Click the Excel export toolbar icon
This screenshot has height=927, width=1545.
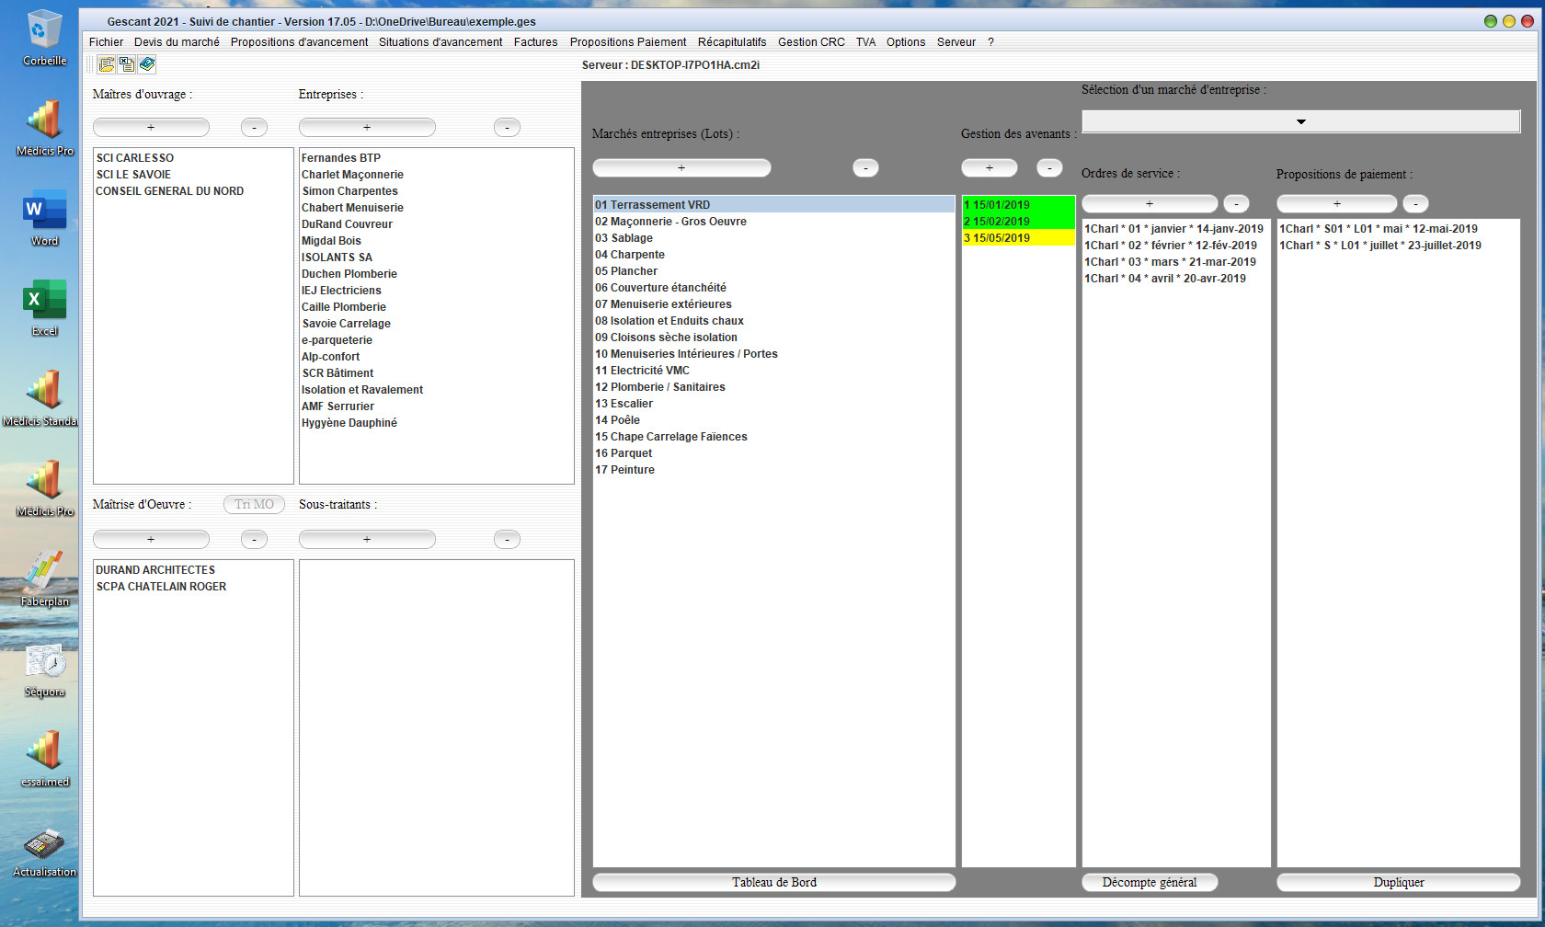[127, 64]
